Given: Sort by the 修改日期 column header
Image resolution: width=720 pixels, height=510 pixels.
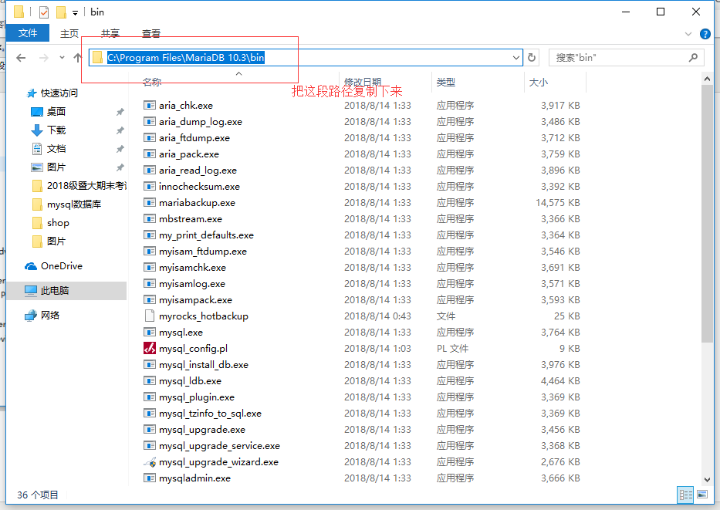Looking at the screenshot, I should (363, 82).
